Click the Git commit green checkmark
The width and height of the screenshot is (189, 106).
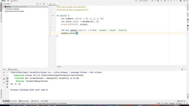click(x=171, y=1)
